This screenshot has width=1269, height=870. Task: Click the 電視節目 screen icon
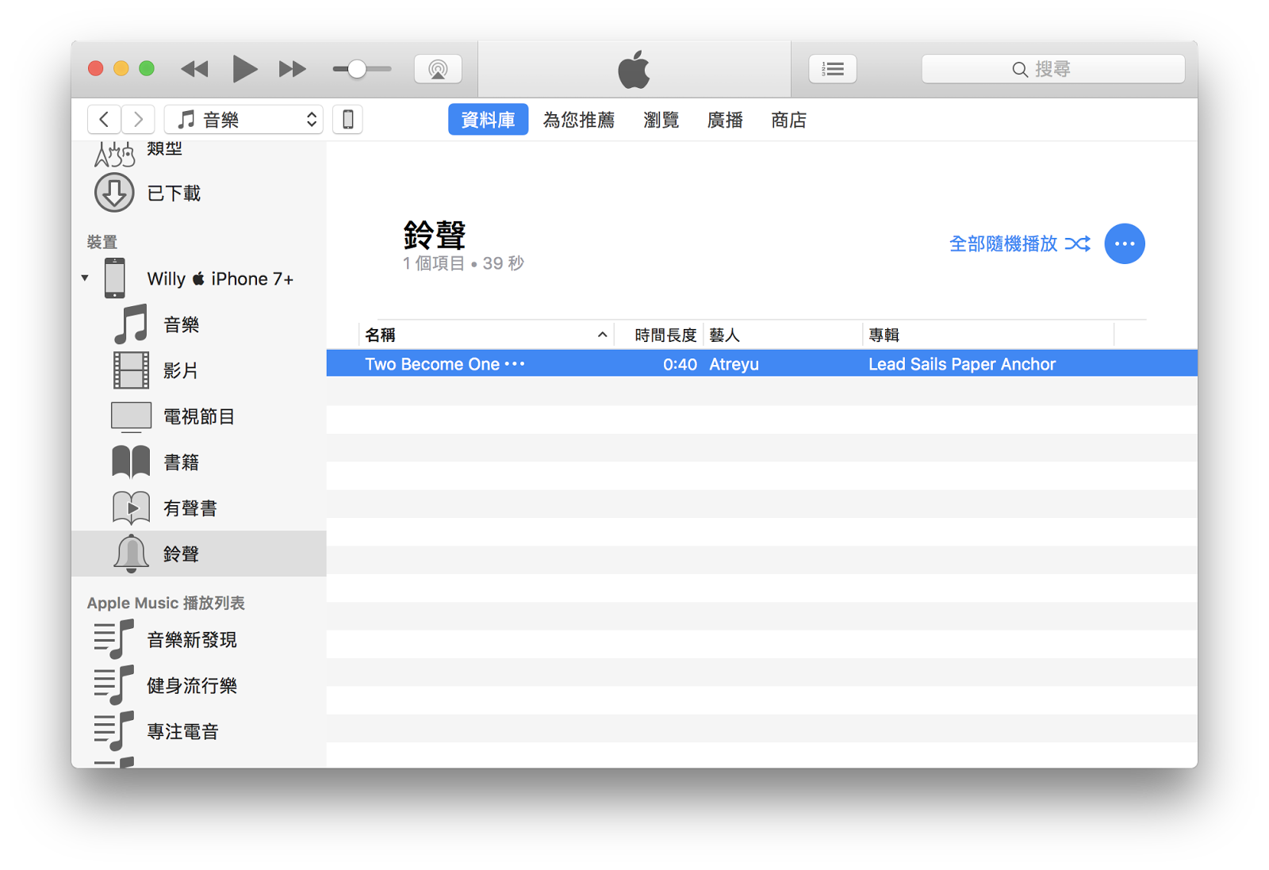coord(131,416)
